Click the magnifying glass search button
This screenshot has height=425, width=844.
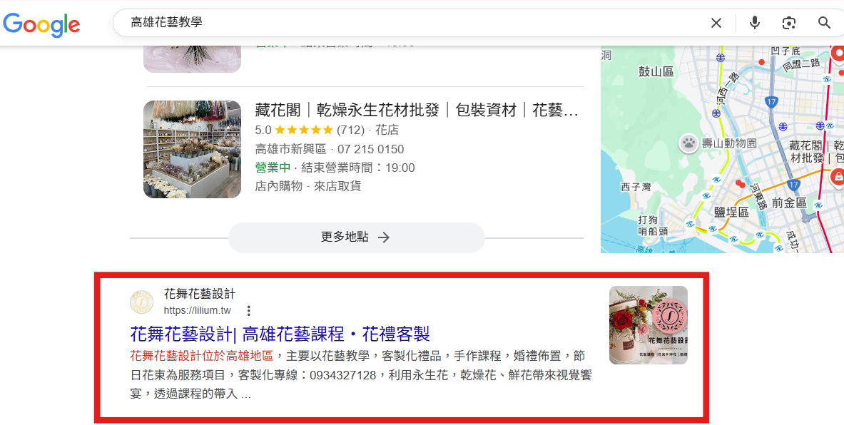click(x=824, y=23)
